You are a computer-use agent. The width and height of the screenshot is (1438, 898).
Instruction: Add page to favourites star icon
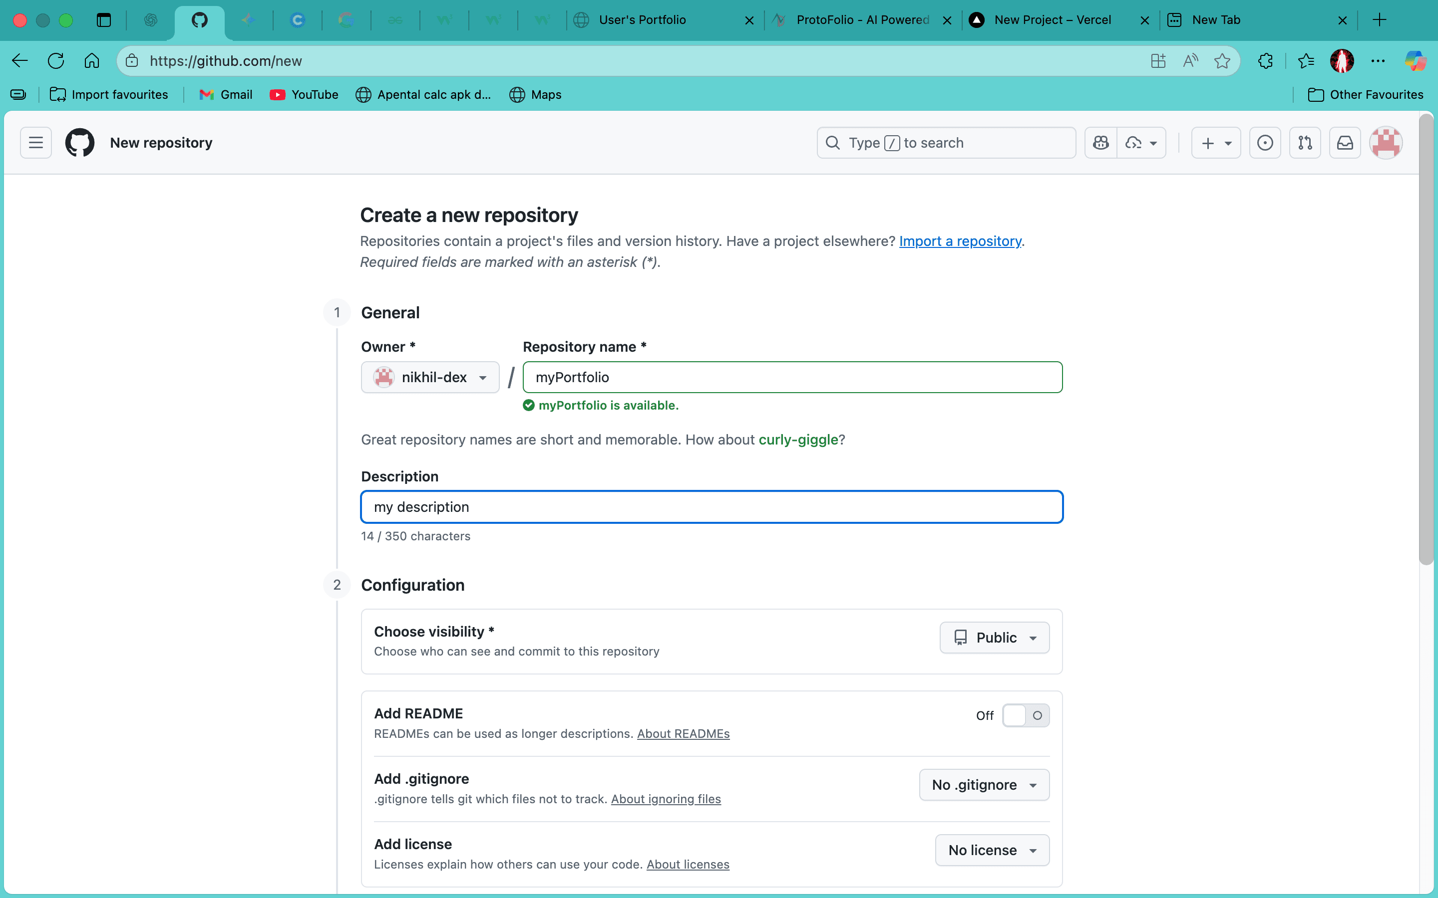(1222, 60)
